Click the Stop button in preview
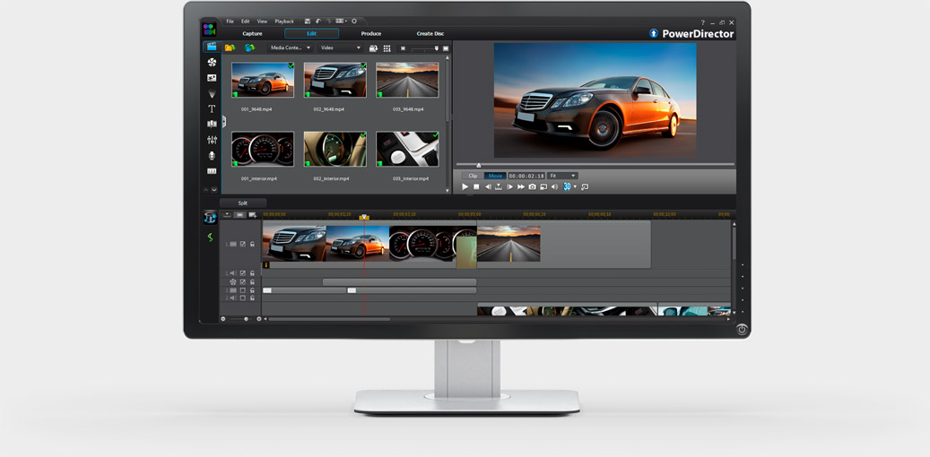930x457 pixels. pos(476,187)
